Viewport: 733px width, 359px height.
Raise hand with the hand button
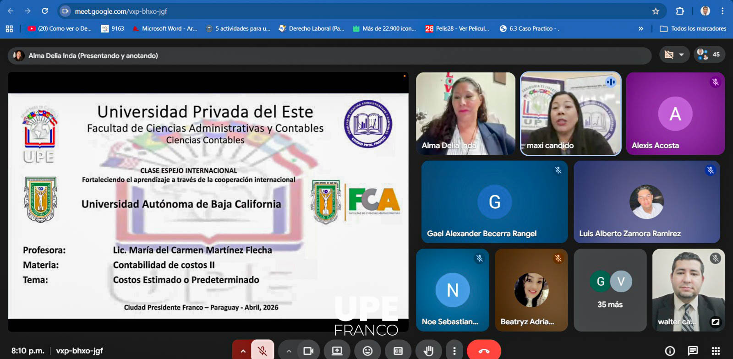pyautogui.click(x=429, y=351)
